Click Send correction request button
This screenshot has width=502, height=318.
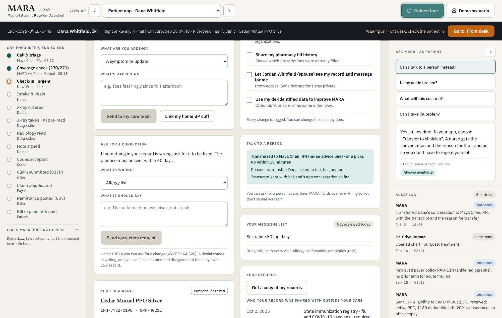coord(131,238)
